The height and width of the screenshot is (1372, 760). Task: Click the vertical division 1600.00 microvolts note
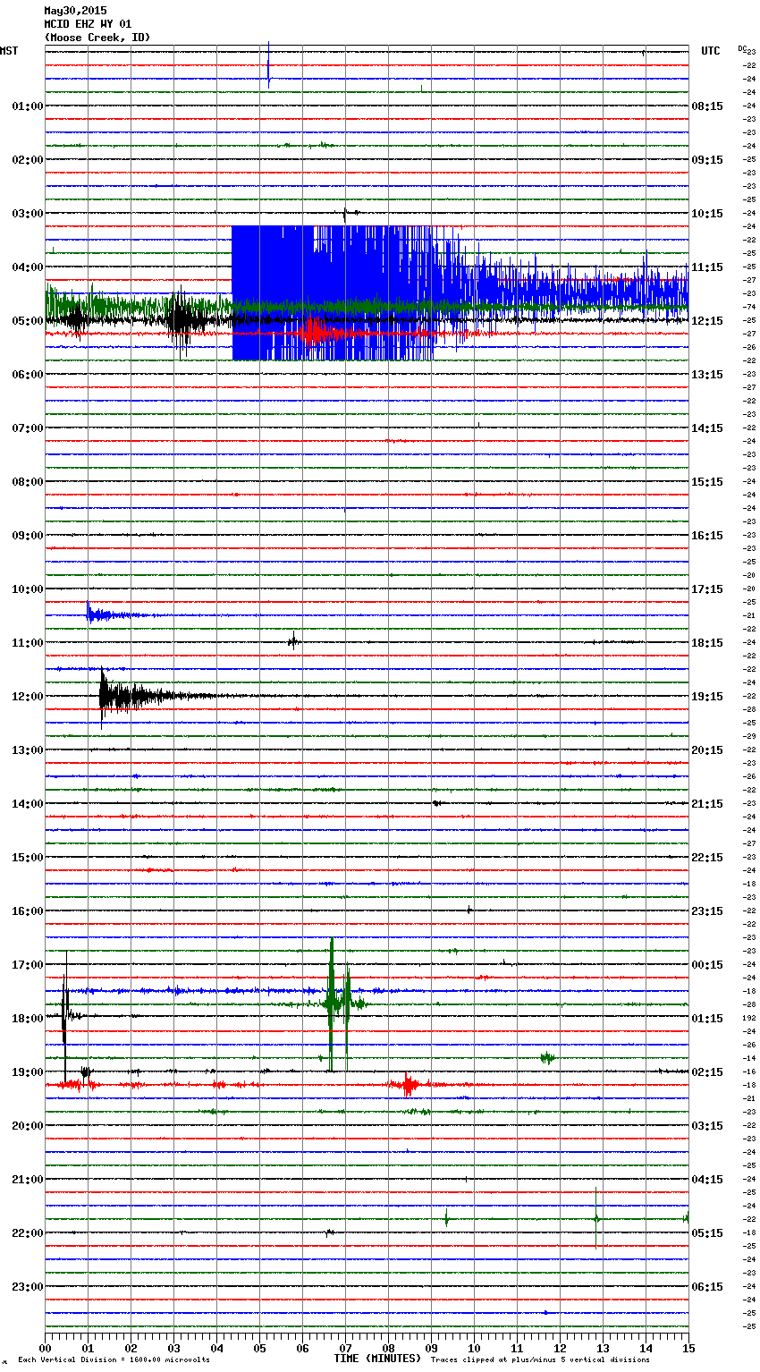[x=114, y=1360]
